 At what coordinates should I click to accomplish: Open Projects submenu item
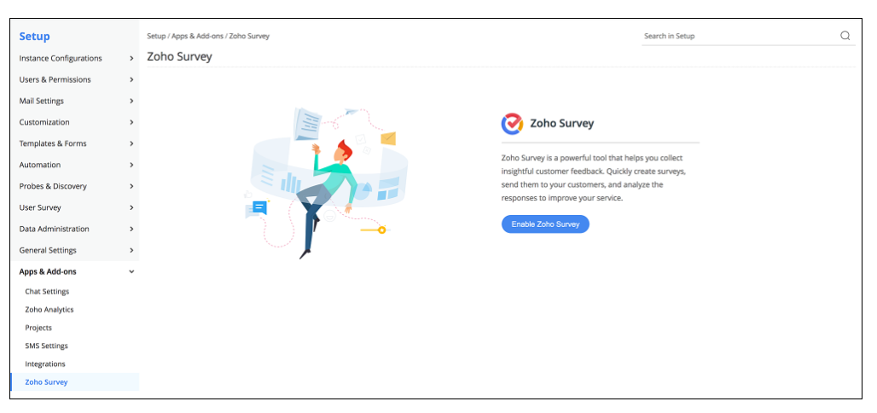click(38, 328)
